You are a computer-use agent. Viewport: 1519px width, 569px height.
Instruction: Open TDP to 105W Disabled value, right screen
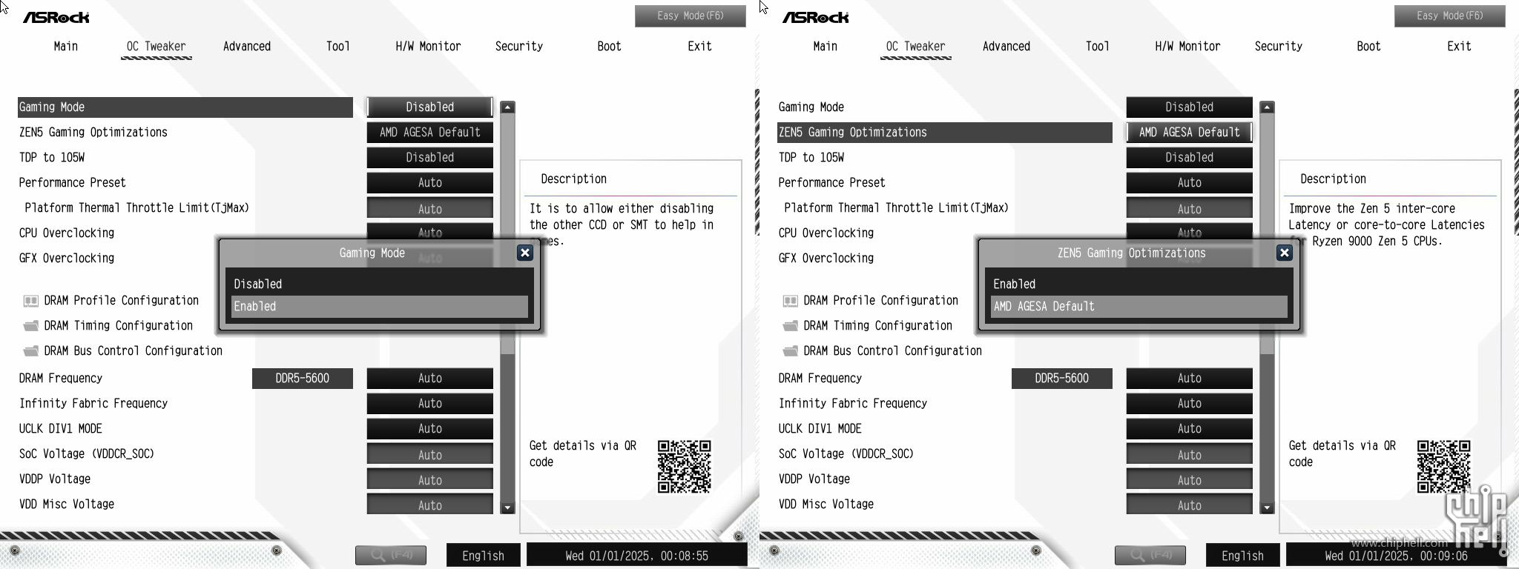[x=1190, y=158]
